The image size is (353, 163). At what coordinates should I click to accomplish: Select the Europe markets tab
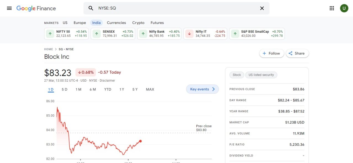(80, 23)
